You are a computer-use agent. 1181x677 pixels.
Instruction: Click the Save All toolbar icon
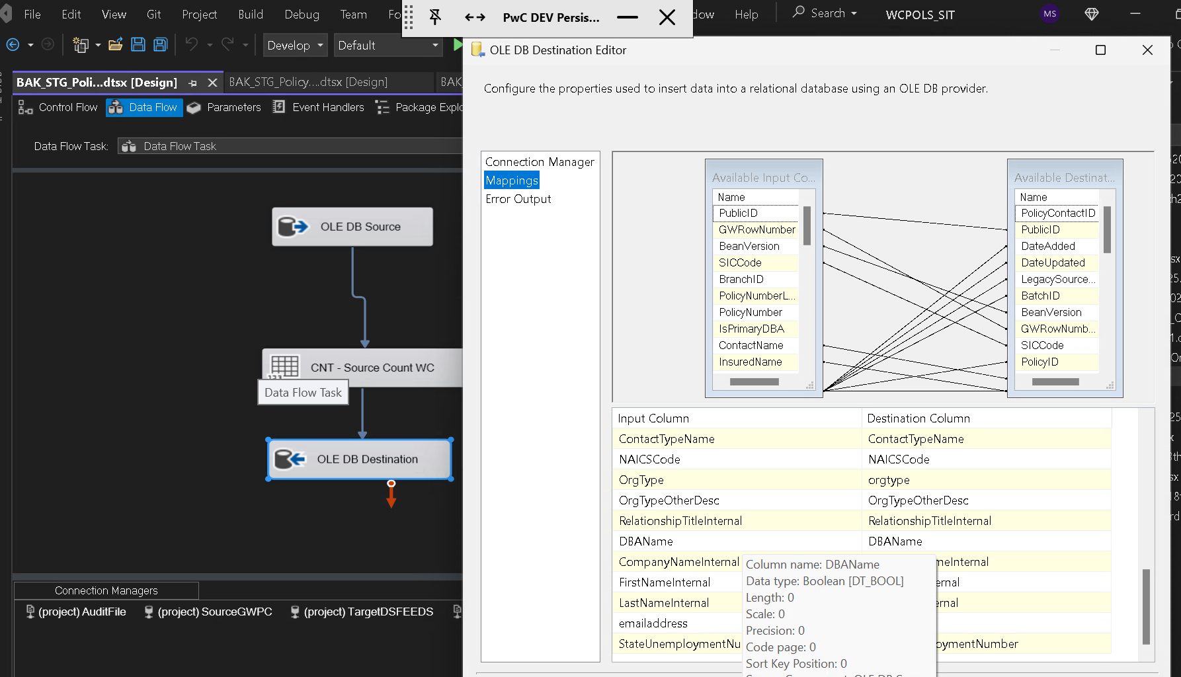(161, 45)
